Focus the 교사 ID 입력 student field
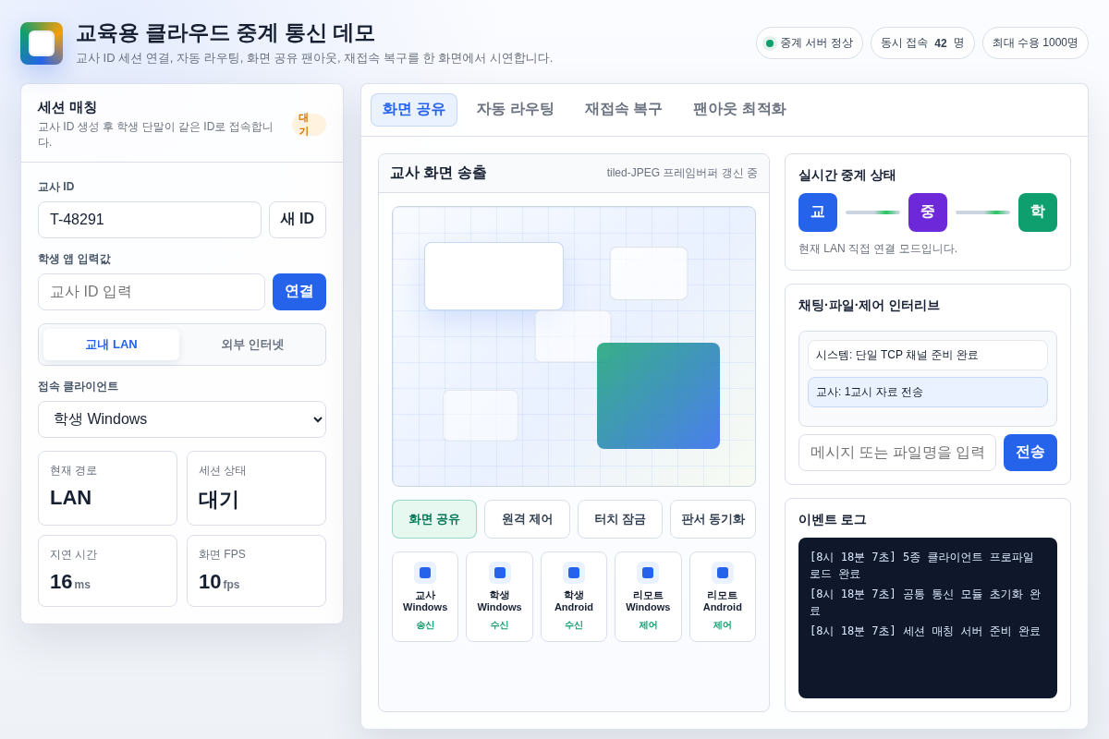Screen dimensions: 1109x739 [x=152, y=292]
